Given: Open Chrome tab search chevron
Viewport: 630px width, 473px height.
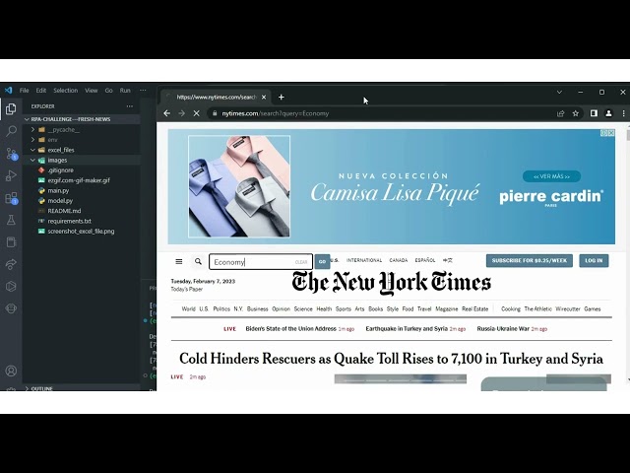Looking at the screenshot, I should pyautogui.click(x=559, y=92).
